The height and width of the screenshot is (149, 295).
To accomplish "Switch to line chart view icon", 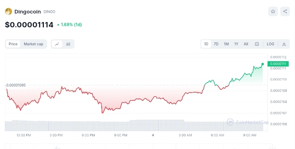I will pos(57,44).
